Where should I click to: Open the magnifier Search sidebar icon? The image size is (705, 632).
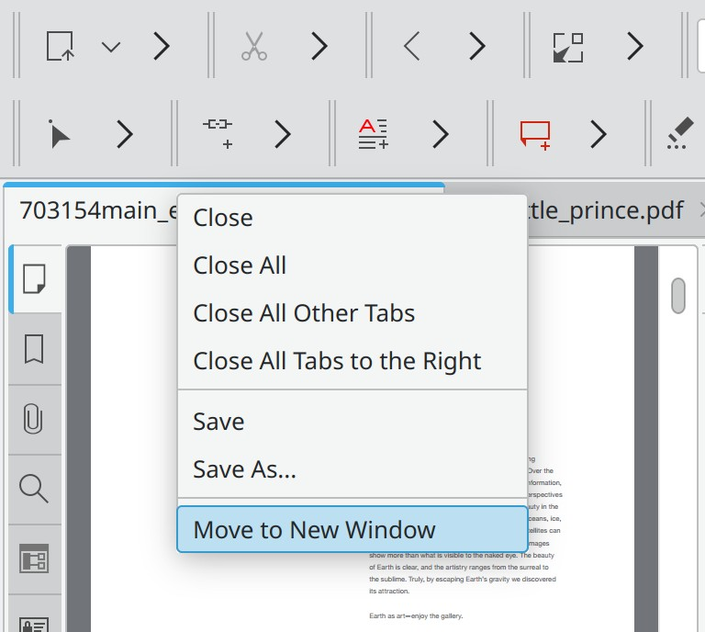point(34,489)
